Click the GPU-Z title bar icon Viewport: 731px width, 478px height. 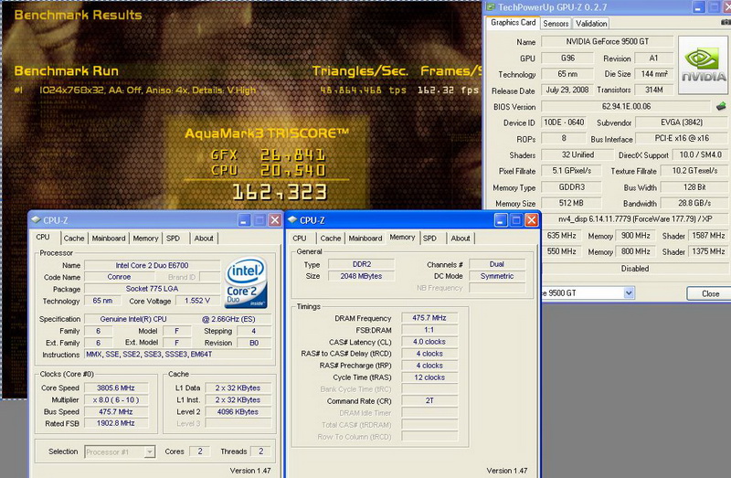[491, 7]
